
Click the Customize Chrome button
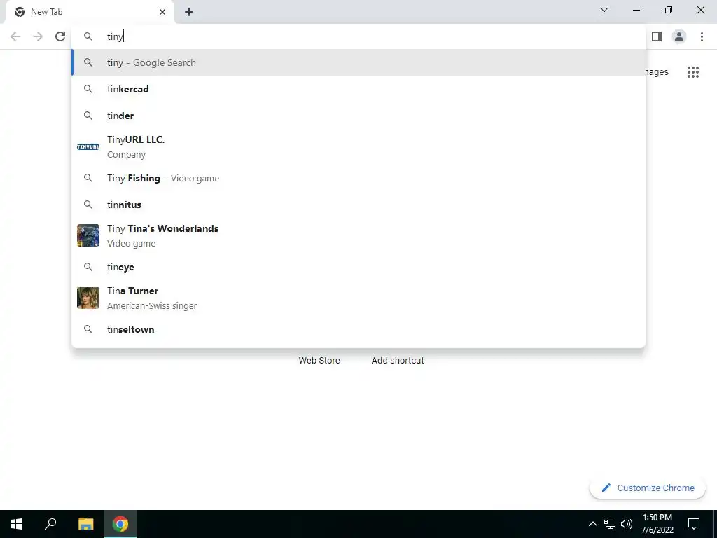click(x=648, y=488)
